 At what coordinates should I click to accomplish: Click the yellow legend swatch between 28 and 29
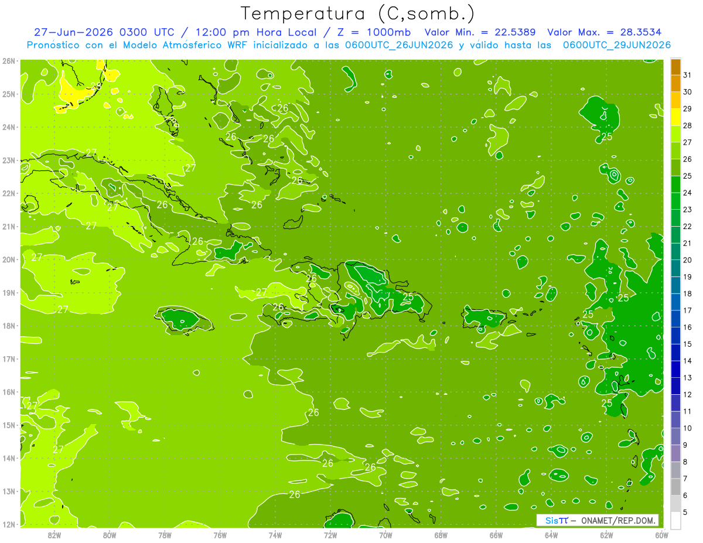tap(675, 117)
